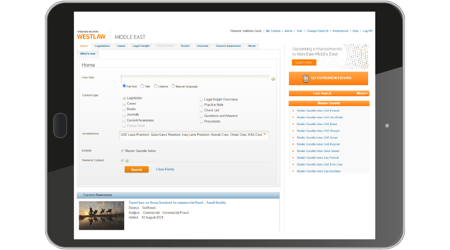The width and height of the screenshot is (450, 250).
Task: Select the Natural language radio button
Action: pos(173,86)
